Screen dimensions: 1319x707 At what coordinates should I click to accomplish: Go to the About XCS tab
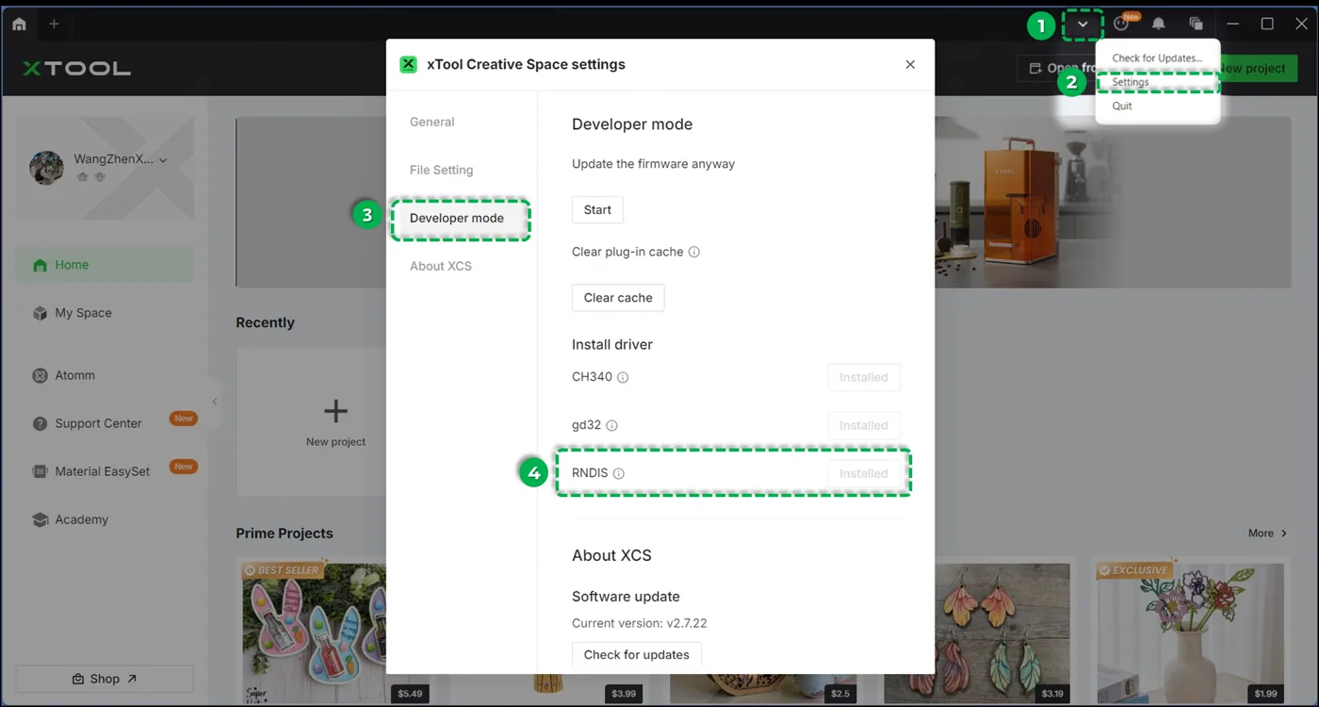coord(441,266)
